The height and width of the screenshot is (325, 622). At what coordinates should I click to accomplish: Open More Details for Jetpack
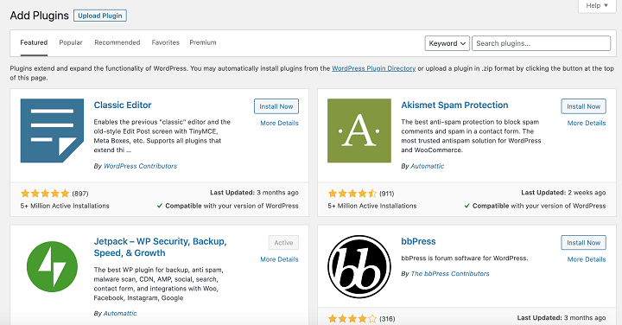pos(279,259)
